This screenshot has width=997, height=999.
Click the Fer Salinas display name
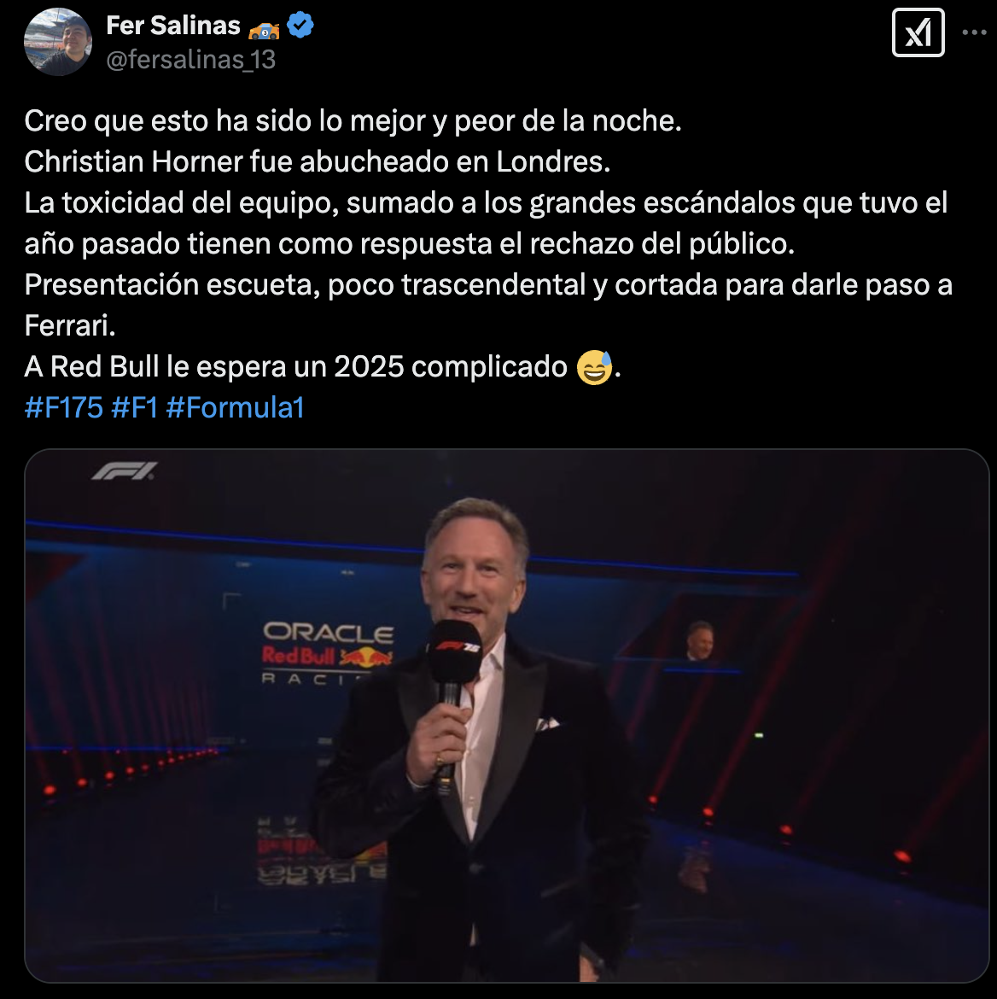pos(173,26)
